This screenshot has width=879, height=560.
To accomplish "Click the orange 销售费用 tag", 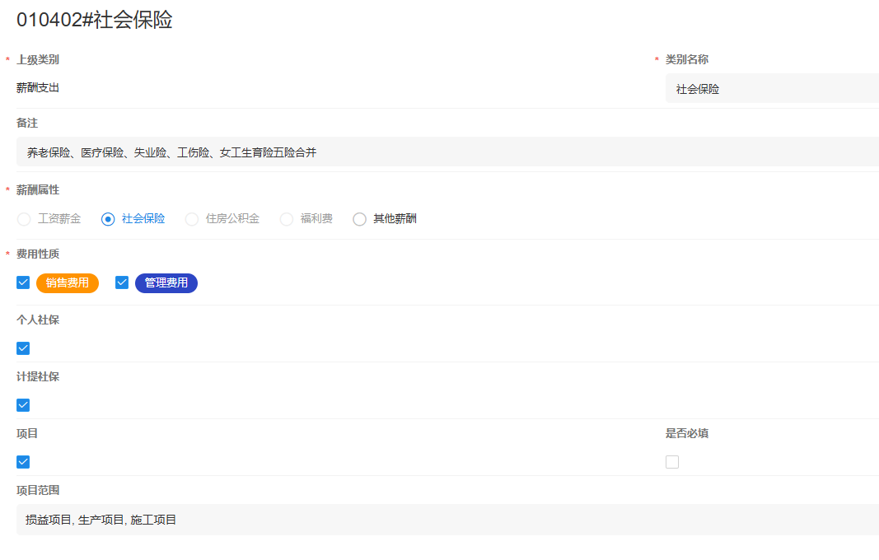I will coord(68,282).
